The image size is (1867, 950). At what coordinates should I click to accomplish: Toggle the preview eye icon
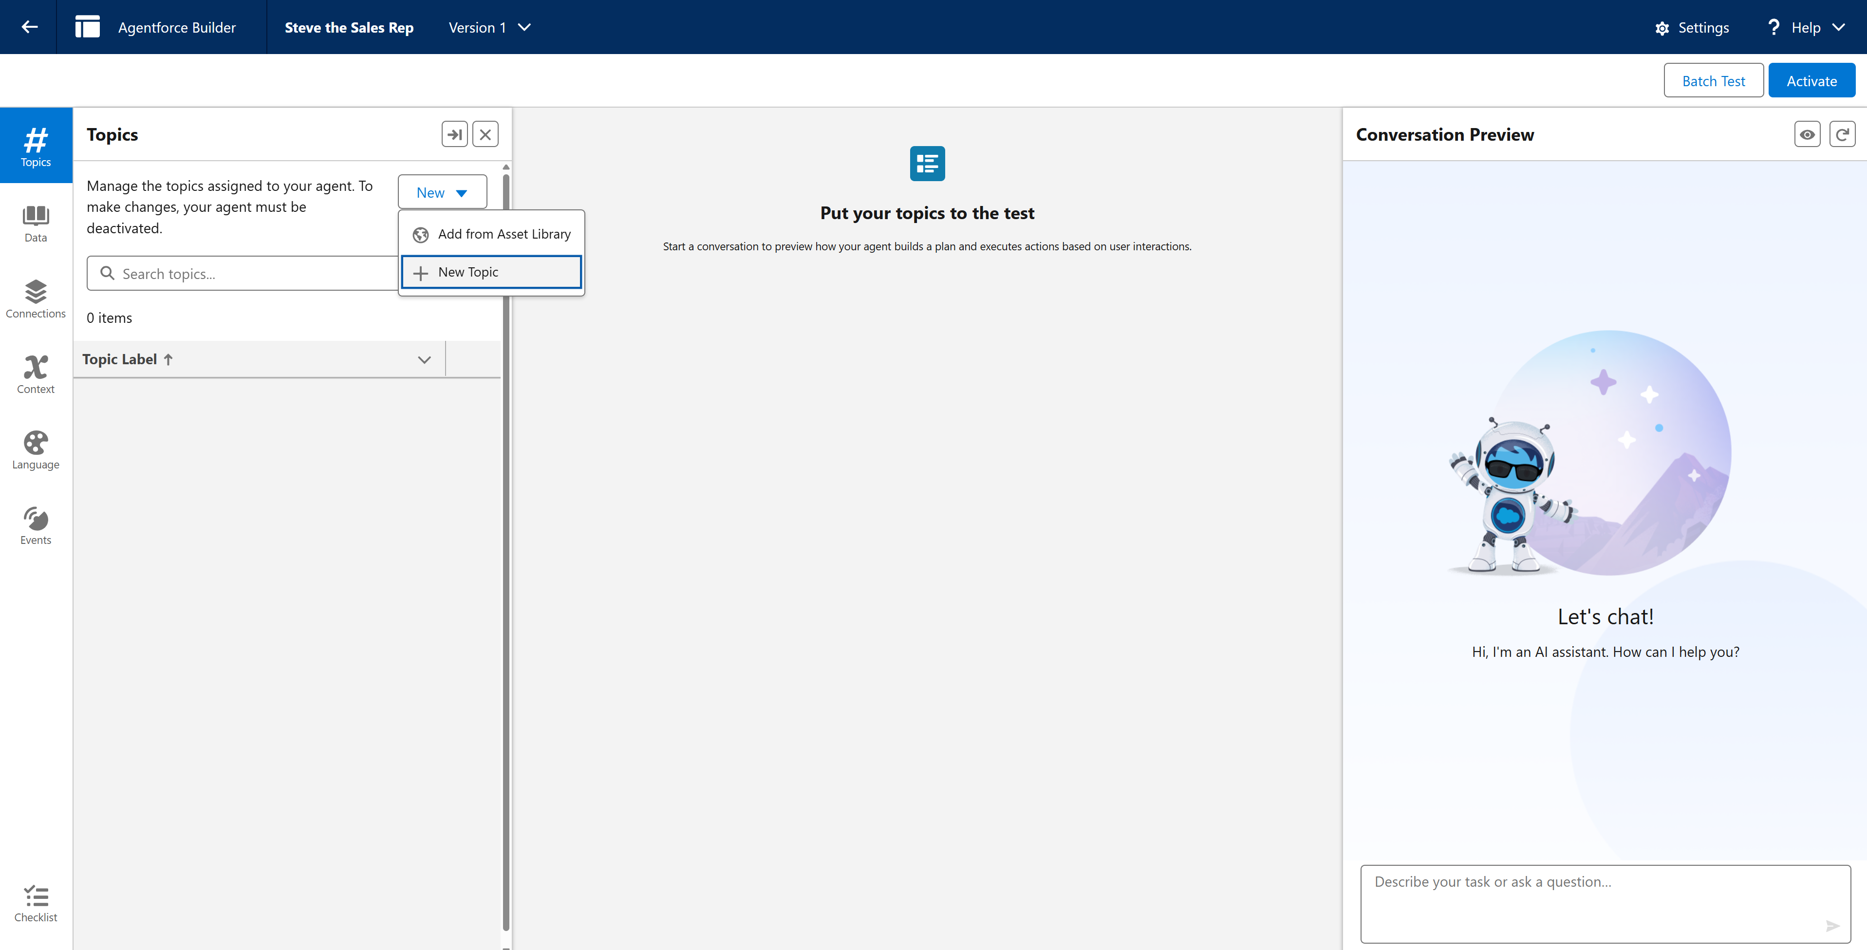[1807, 135]
